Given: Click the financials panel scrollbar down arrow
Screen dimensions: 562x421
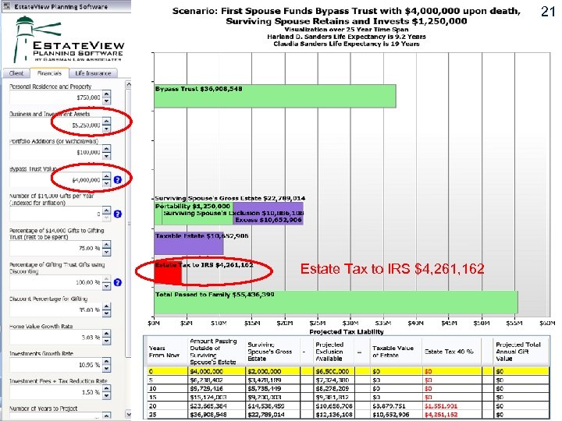Looking at the screenshot, I should click(x=128, y=414).
